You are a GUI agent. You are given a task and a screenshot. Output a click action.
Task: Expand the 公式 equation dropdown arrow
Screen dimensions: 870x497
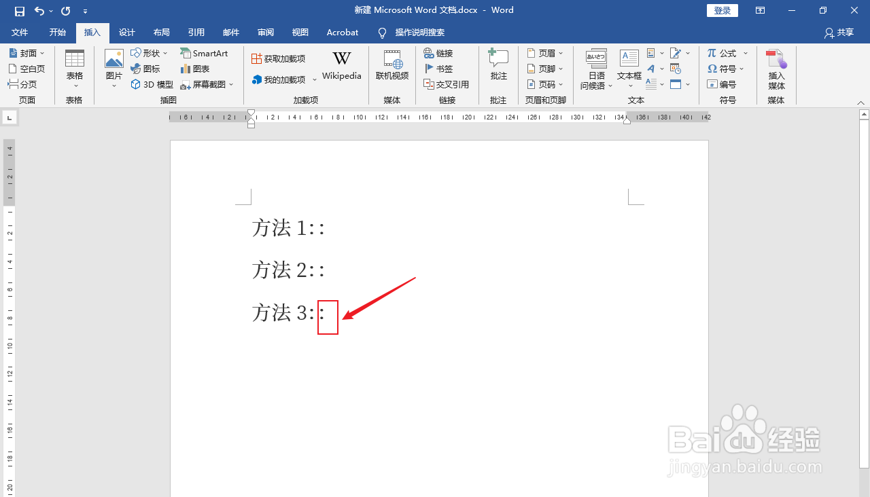745,53
